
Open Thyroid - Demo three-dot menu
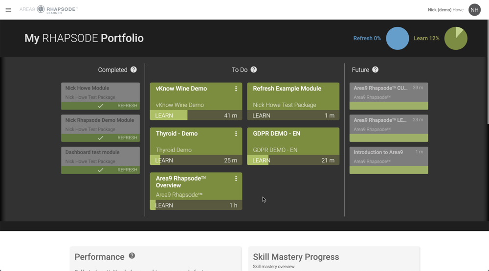point(236,134)
